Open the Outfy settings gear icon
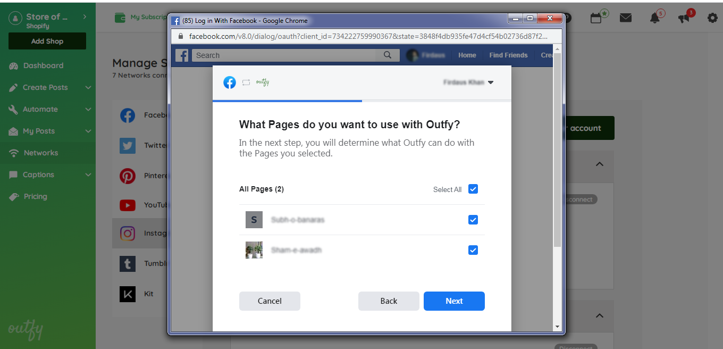The image size is (723, 349). point(712,18)
